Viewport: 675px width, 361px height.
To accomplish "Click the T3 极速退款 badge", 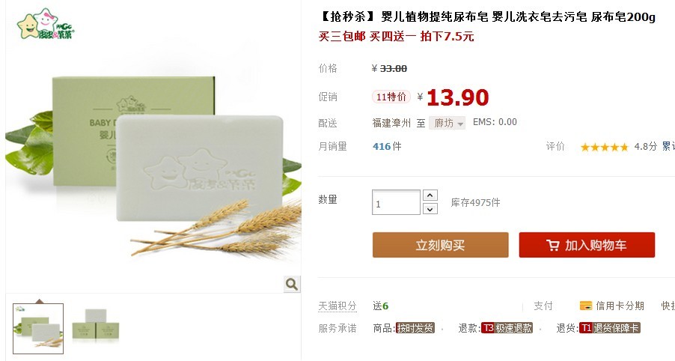I will tap(507, 328).
